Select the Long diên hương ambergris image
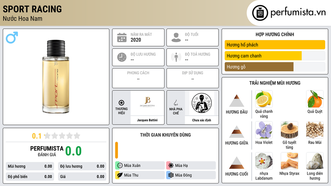Screen dimensions: 331x186 tap(315, 161)
